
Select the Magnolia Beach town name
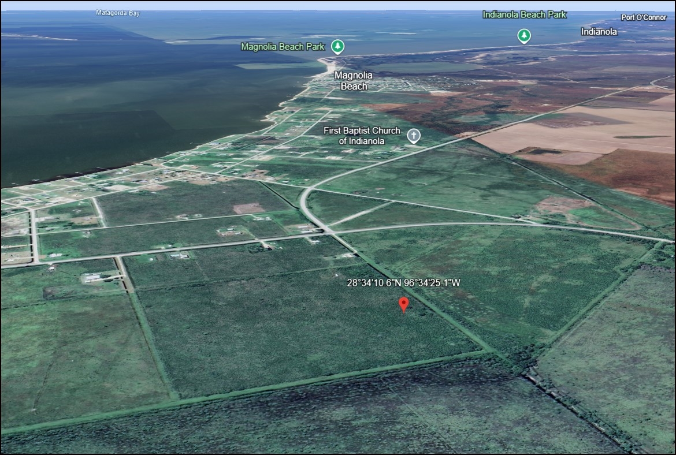click(354, 81)
